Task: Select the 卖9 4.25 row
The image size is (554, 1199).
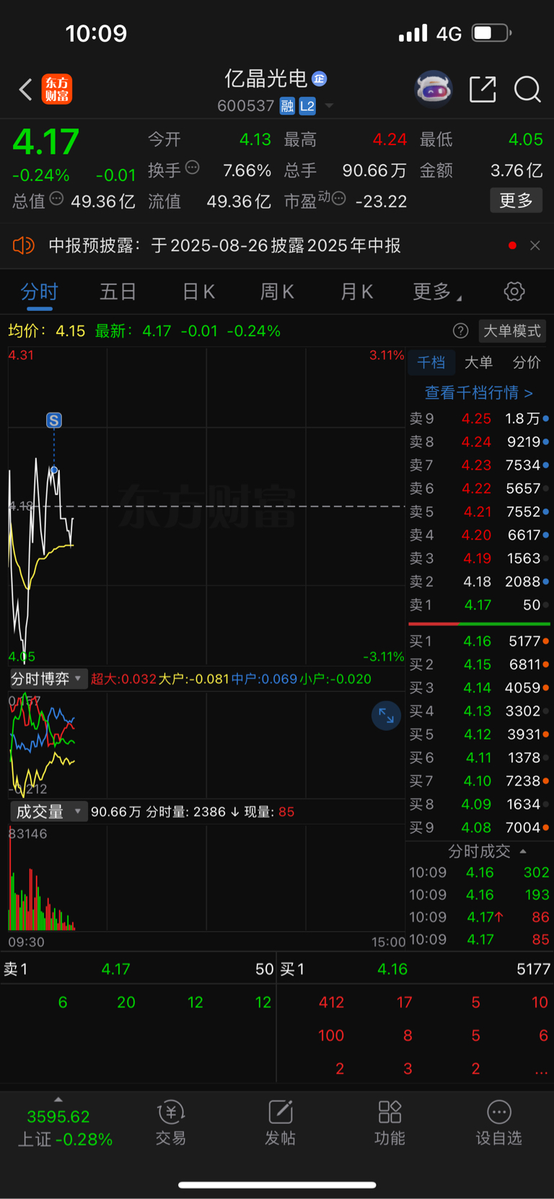Action: point(479,418)
